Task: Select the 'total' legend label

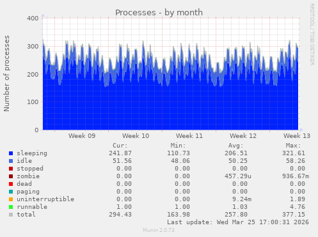Action: (x=26, y=215)
